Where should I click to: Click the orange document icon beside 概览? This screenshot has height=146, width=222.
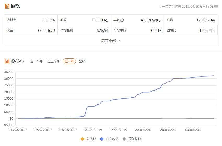click(7, 6)
